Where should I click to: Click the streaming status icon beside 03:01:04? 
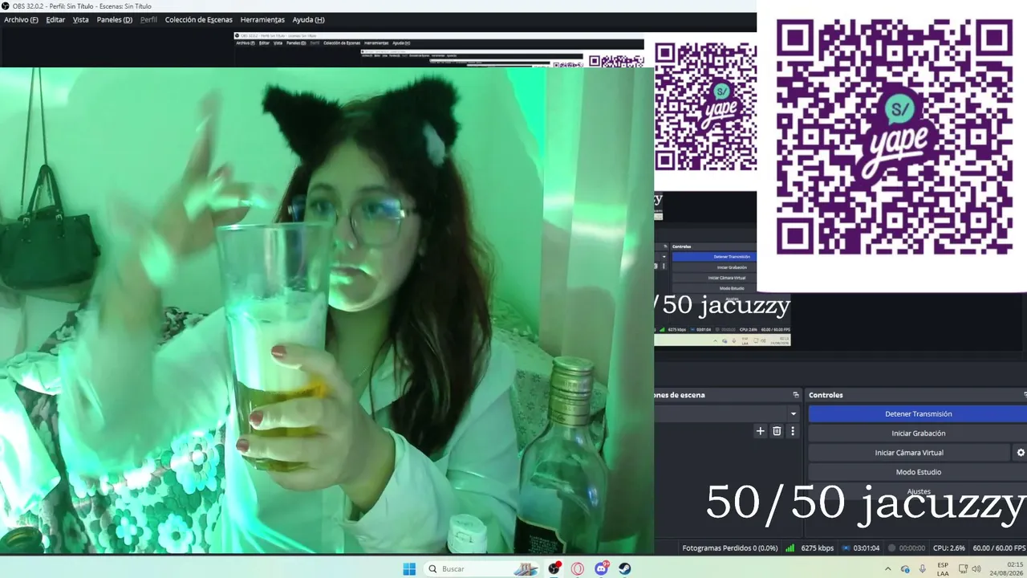(845, 548)
